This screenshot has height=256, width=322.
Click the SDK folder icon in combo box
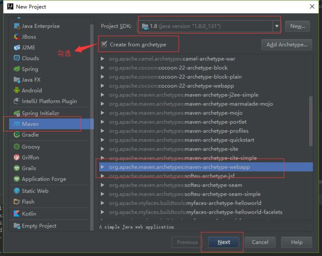point(145,26)
